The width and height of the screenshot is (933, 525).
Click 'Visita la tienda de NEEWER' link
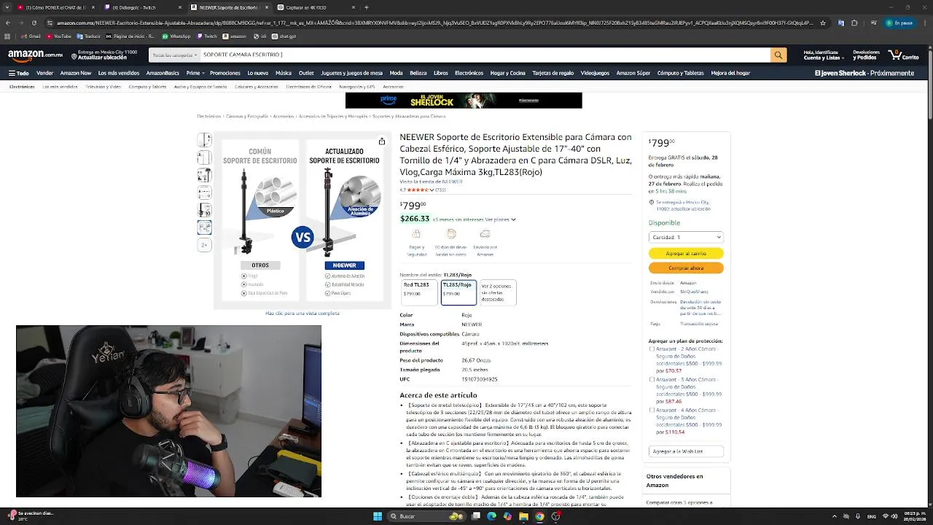431,182
